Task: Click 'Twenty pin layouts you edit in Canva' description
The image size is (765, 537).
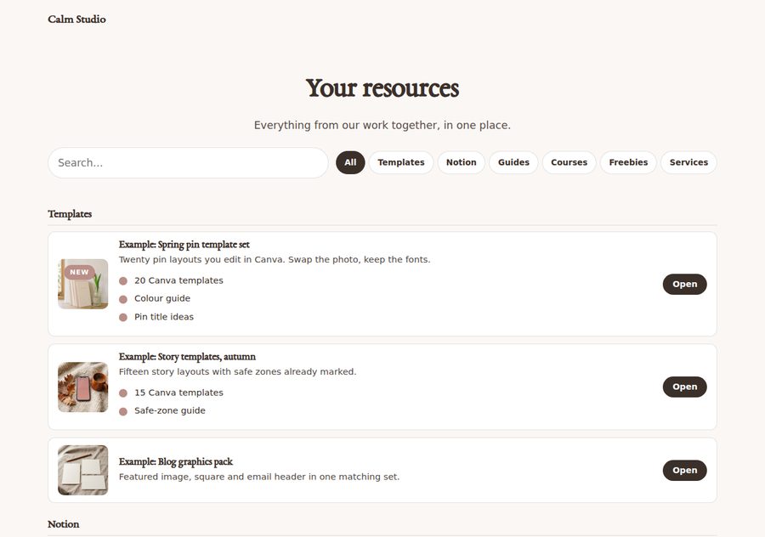Action: [x=275, y=259]
